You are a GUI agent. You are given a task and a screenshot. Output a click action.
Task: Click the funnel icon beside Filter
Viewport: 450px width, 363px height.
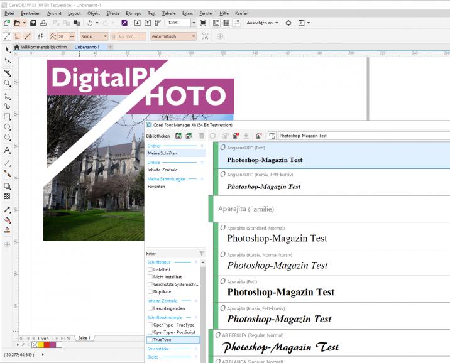[x=202, y=254]
